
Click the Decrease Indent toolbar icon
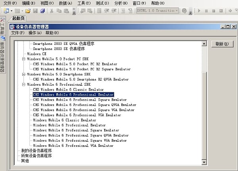(x=107, y=11)
